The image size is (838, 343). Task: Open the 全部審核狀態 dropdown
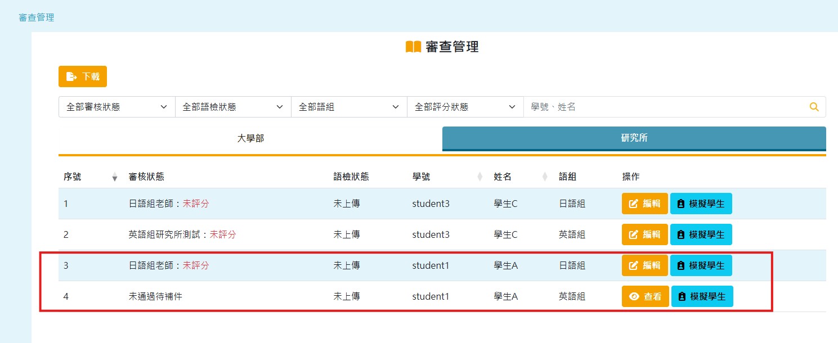click(116, 107)
